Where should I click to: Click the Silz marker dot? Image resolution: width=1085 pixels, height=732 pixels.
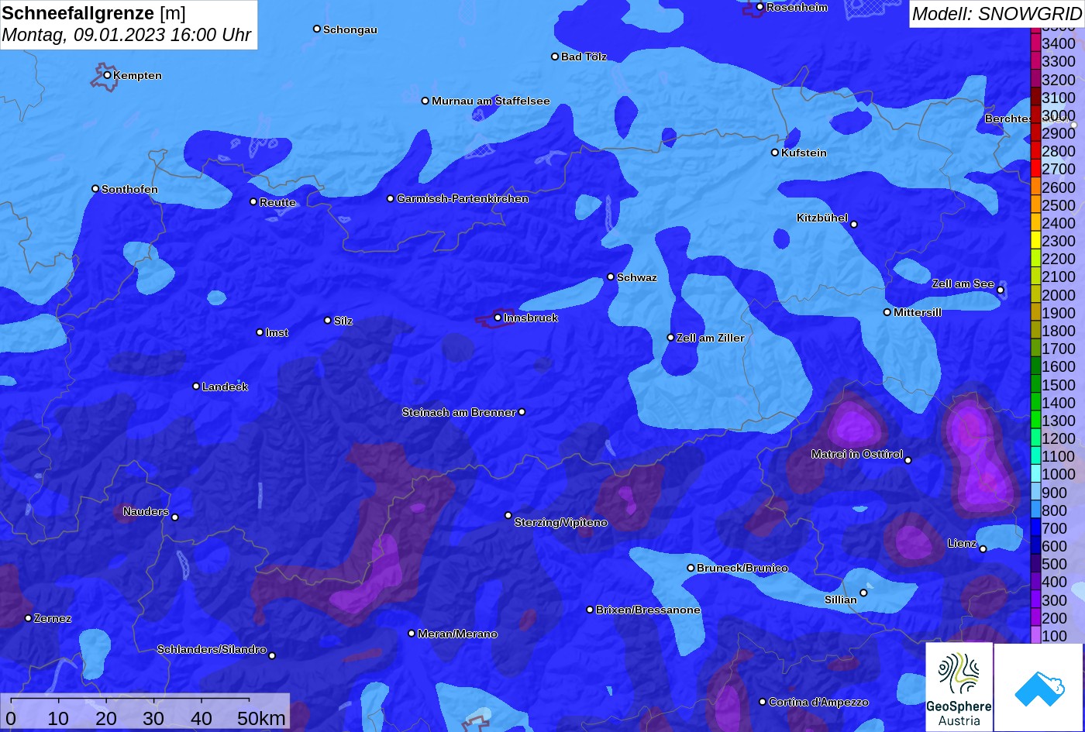(x=328, y=320)
